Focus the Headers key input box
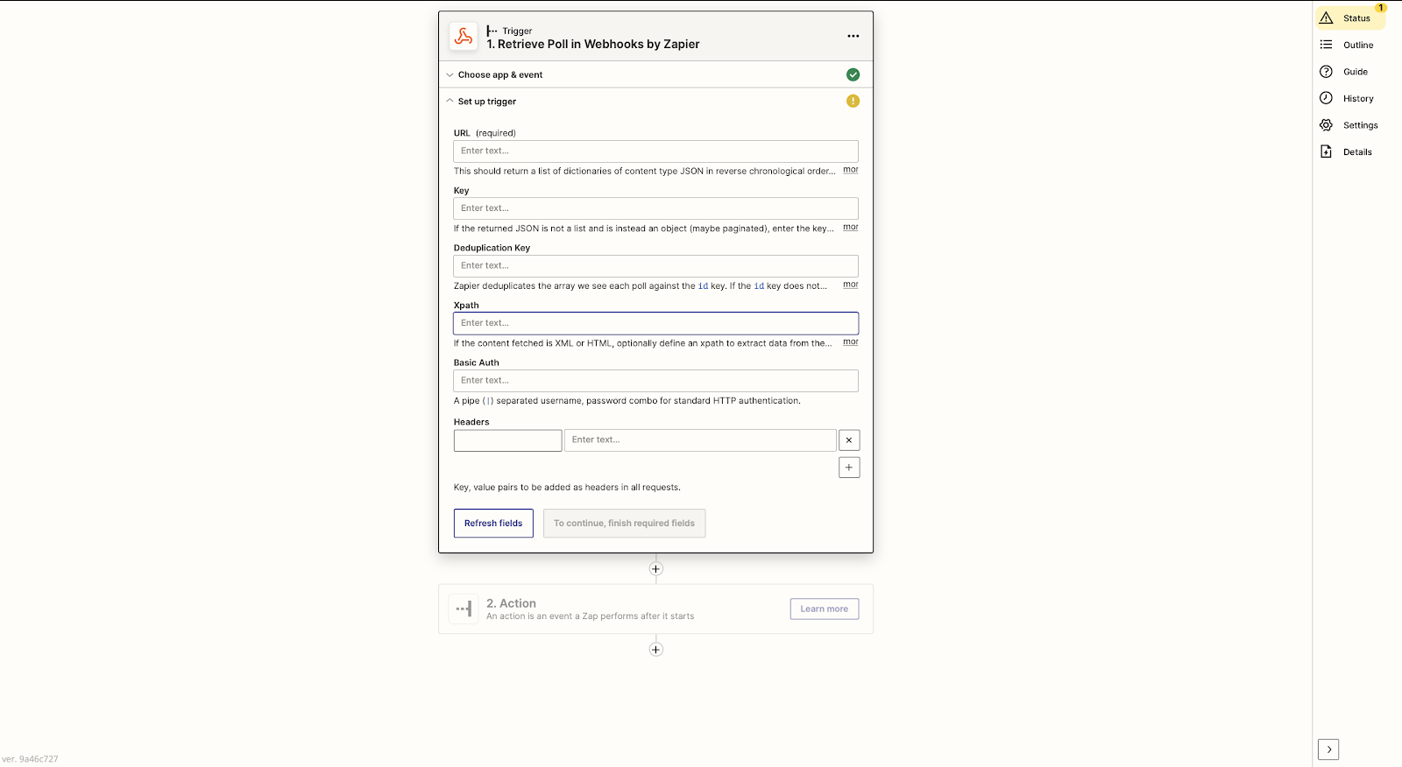The height and width of the screenshot is (767, 1402). 507,440
